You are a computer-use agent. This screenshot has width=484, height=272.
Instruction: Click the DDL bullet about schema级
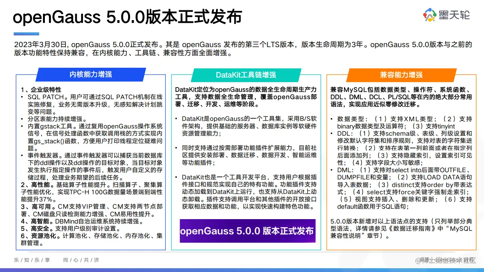tap(401, 148)
